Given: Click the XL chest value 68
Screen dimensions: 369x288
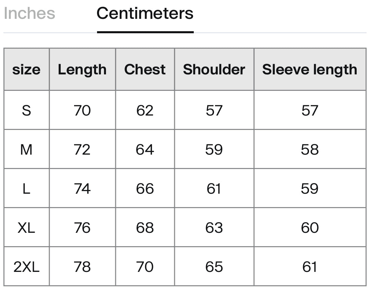Looking at the screenshot, I should [x=145, y=228].
